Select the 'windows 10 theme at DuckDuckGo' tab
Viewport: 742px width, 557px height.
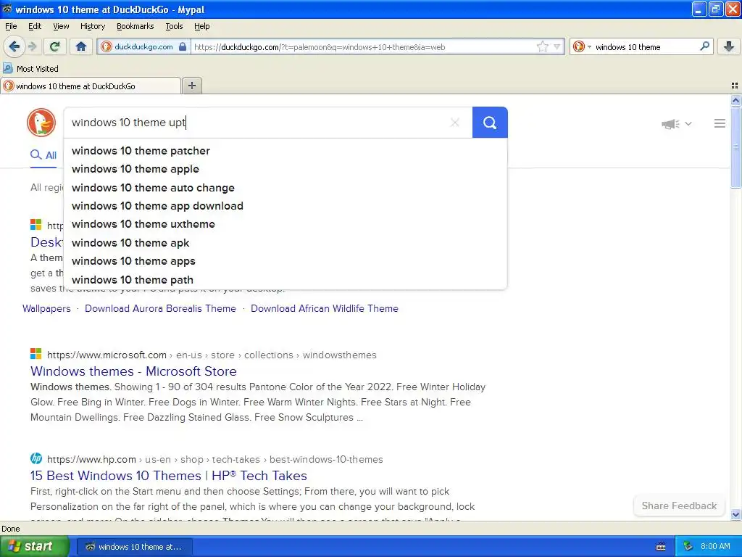point(91,86)
